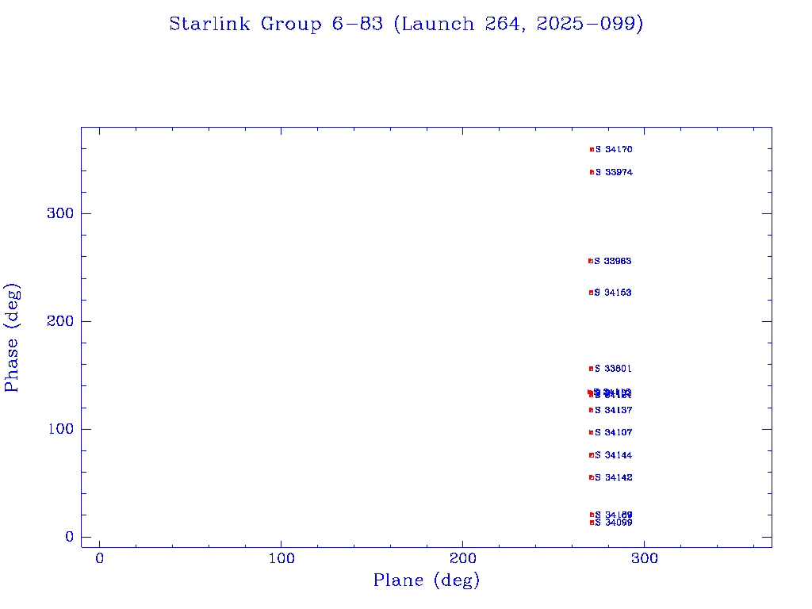
Task: Click the red marker for S 33963
Action: point(590,261)
